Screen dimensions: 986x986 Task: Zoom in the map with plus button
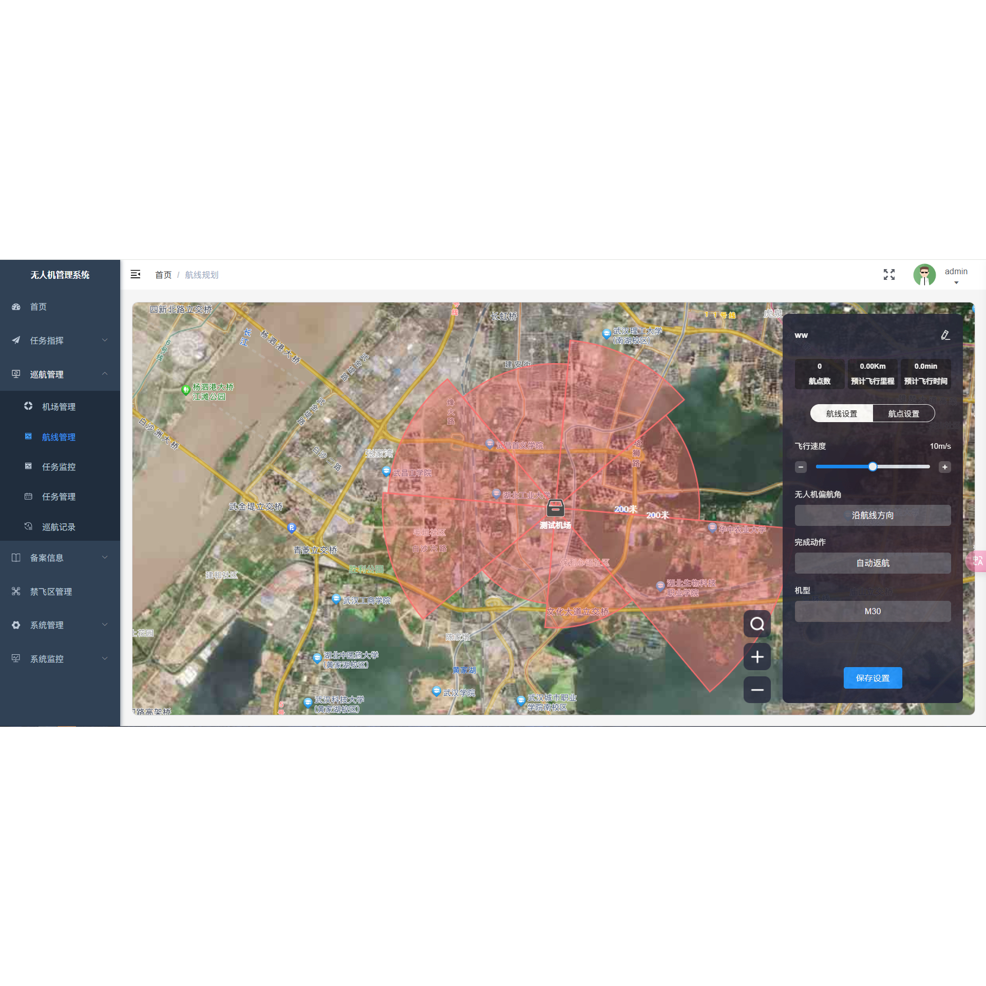757,657
